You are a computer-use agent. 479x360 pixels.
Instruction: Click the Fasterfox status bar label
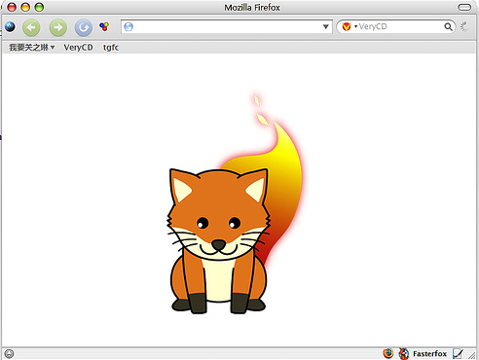point(429,353)
